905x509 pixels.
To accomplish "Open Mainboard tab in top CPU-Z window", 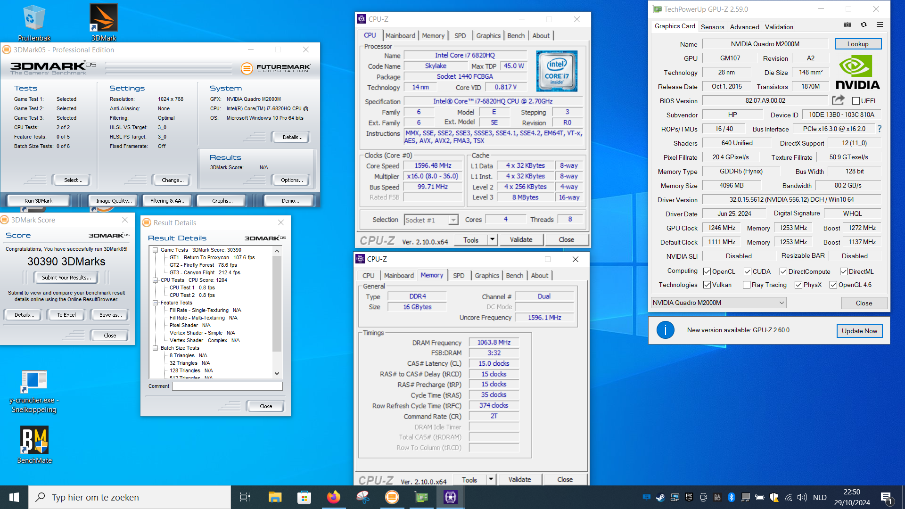I will click(x=400, y=36).
